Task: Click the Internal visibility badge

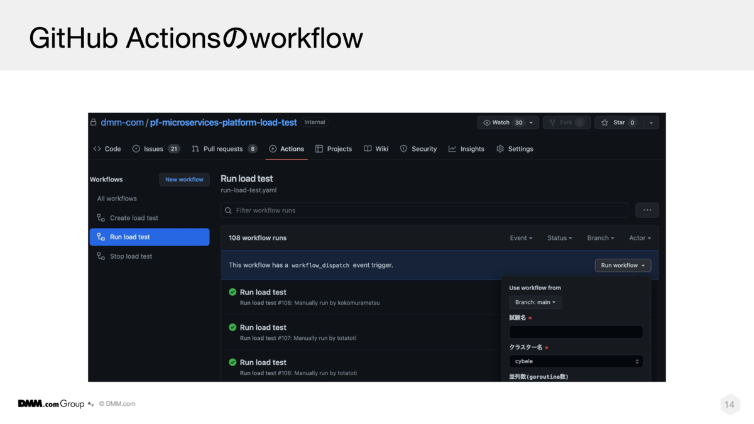Action: (315, 122)
